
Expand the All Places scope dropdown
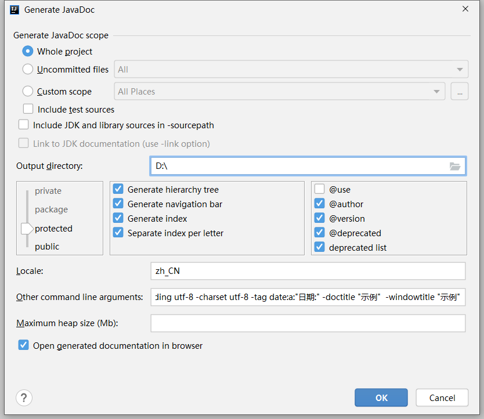[x=280, y=91]
